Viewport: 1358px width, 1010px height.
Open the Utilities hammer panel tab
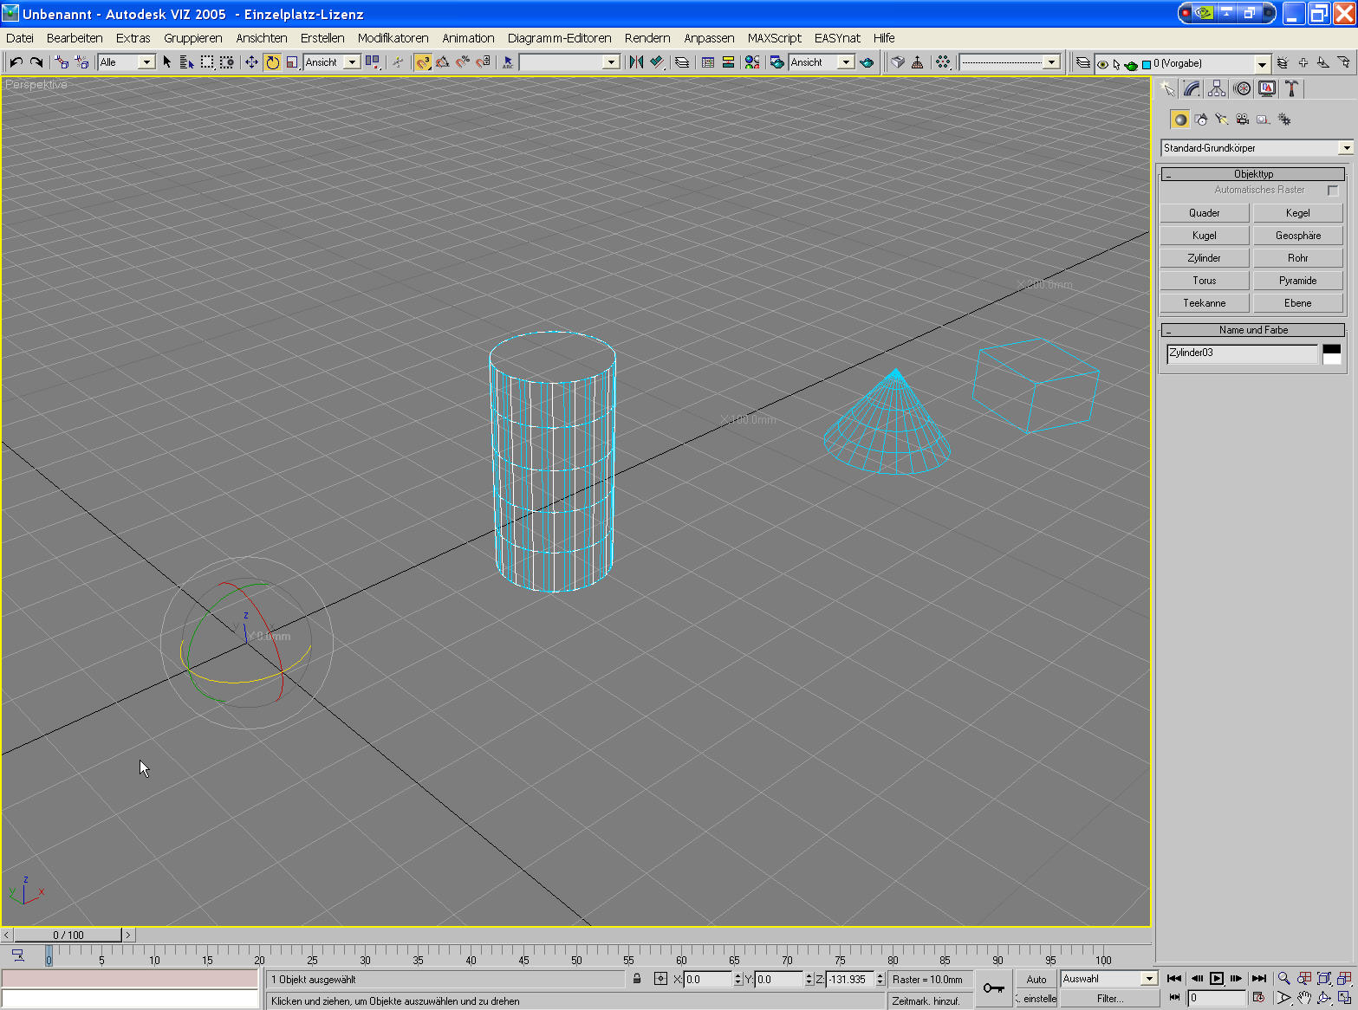pyautogui.click(x=1291, y=88)
